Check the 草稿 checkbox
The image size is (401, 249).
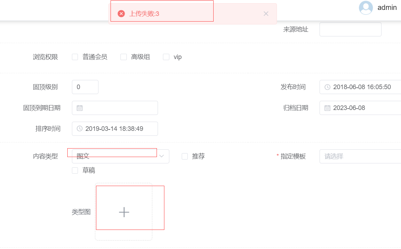[75, 170]
